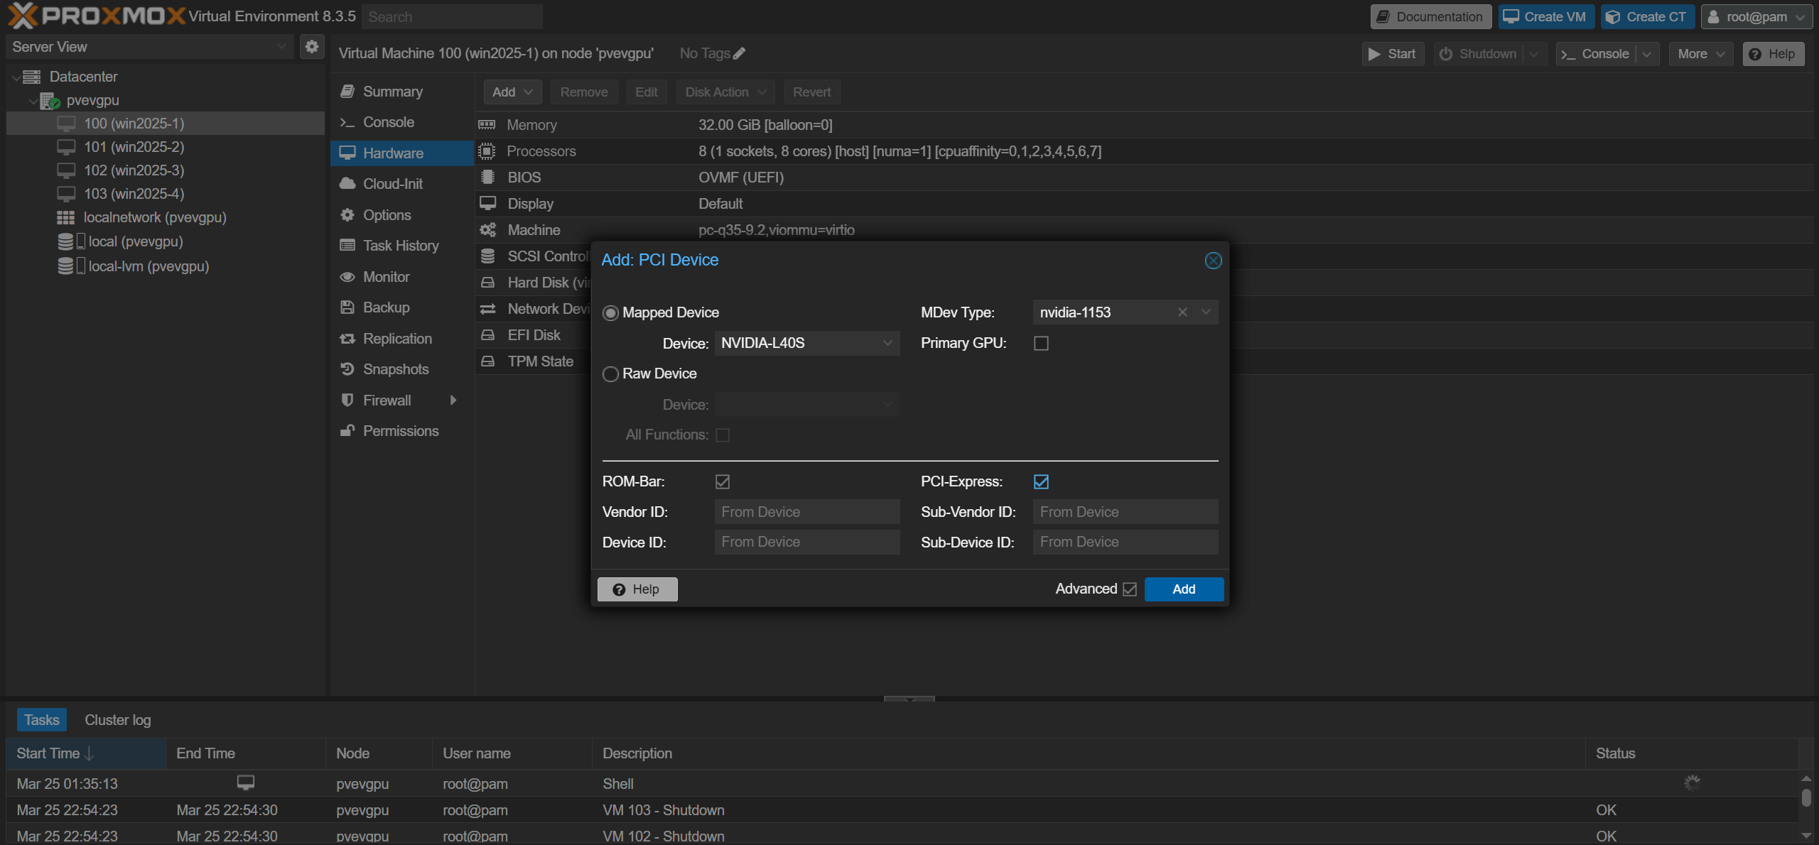The width and height of the screenshot is (1819, 845).
Task: Select the Mapped Device radio button
Action: tap(610, 313)
